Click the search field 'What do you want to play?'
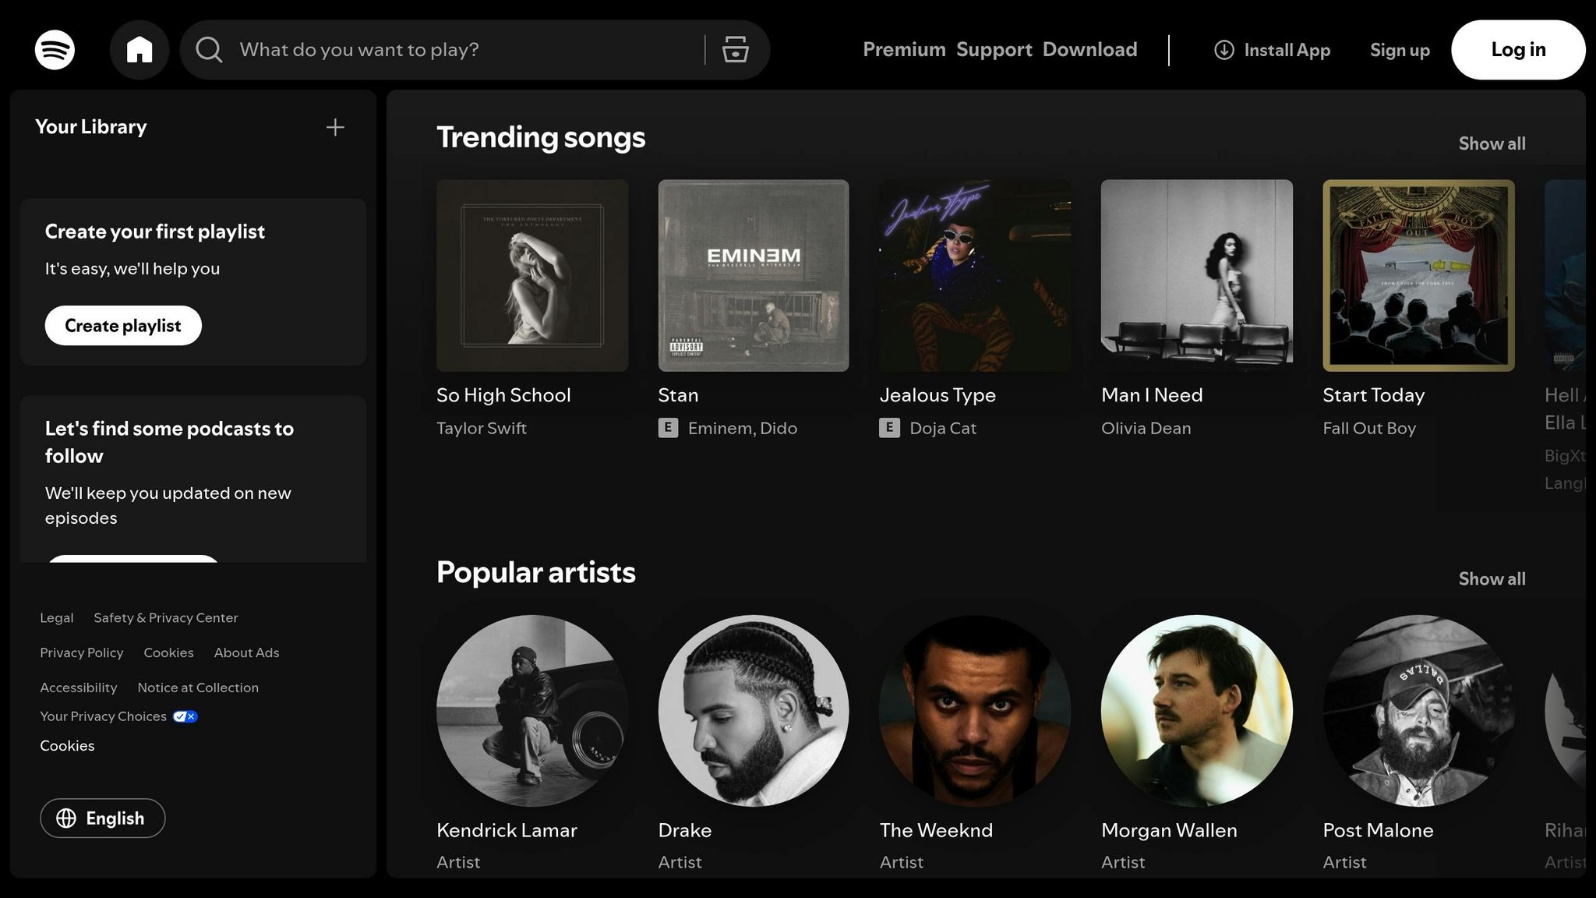 [x=468, y=50]
